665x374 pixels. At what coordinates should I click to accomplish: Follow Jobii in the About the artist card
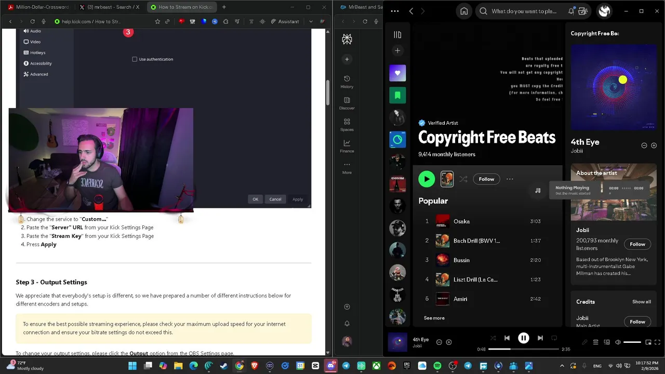637,244
